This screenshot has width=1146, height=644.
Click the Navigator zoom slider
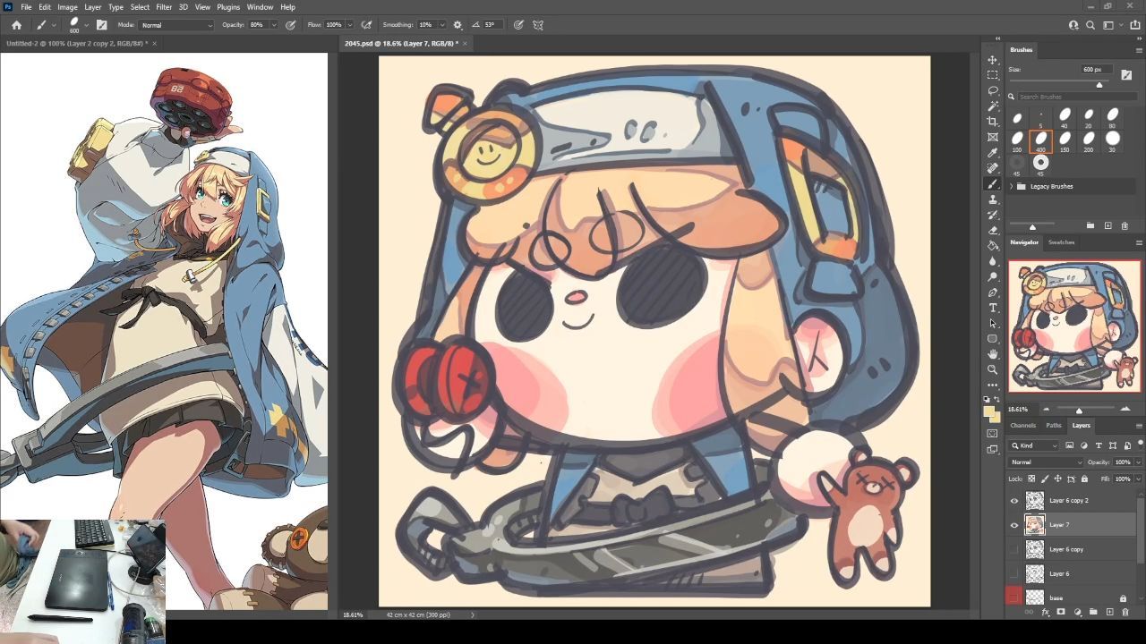tap(1079, 410)
